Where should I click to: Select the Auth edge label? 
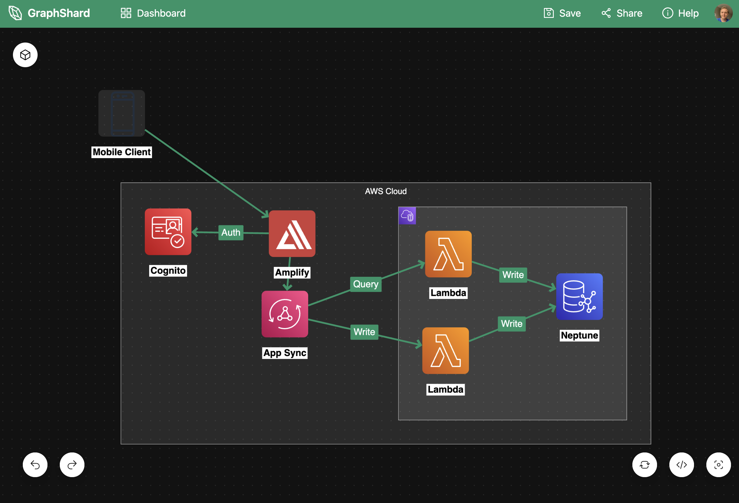coord(231,232)
